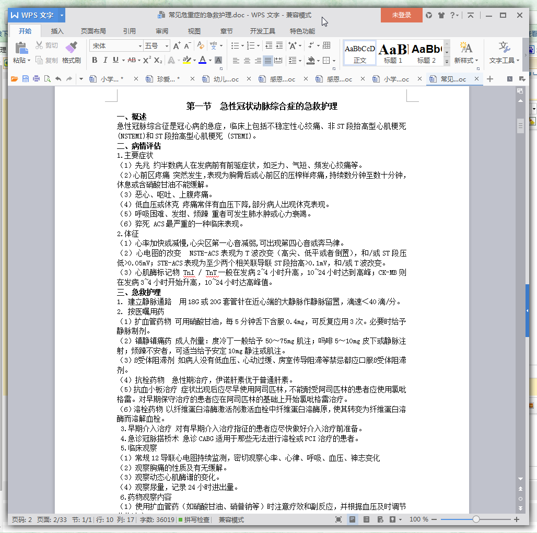Click the 未登录 login button
Viewport: 537px width, 533px height.
coord(401,15)
